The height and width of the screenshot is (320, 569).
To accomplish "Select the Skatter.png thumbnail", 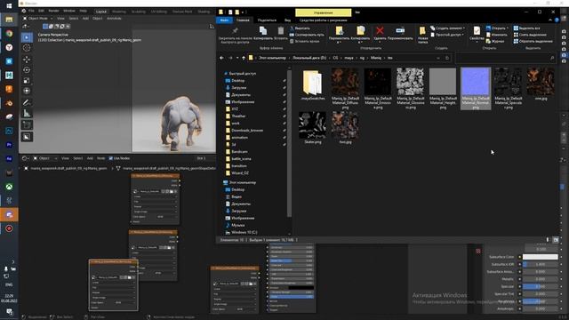I will coord(312,128).
